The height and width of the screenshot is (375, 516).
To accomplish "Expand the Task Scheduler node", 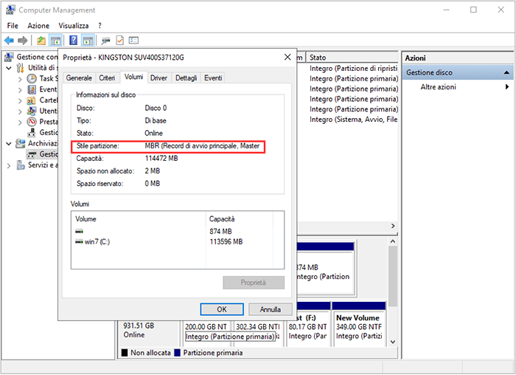I will pyautogui.click(x=20, y=79).
